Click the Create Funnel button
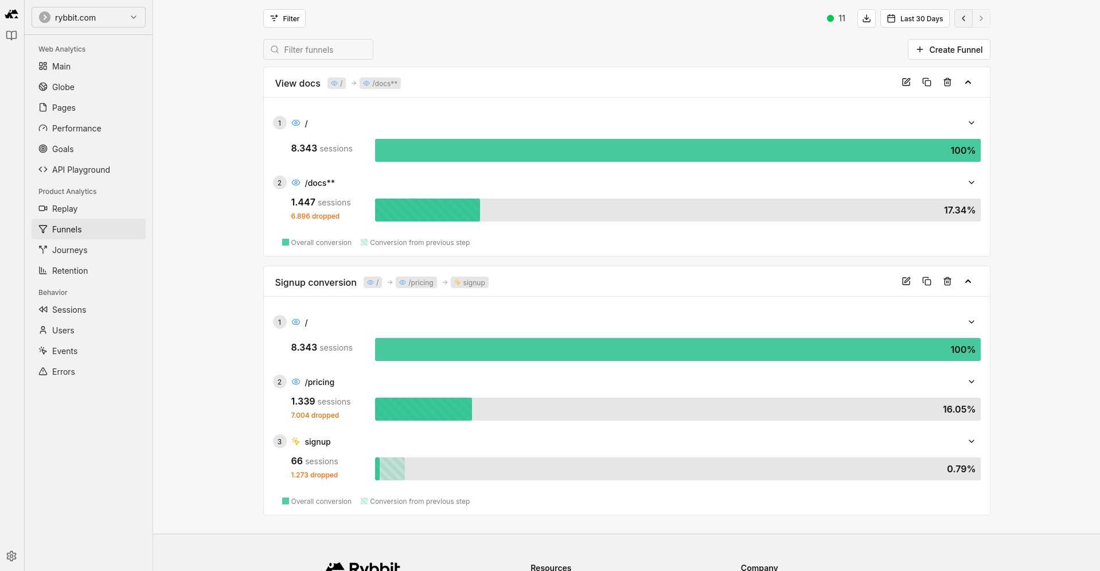 pos(949,49)
